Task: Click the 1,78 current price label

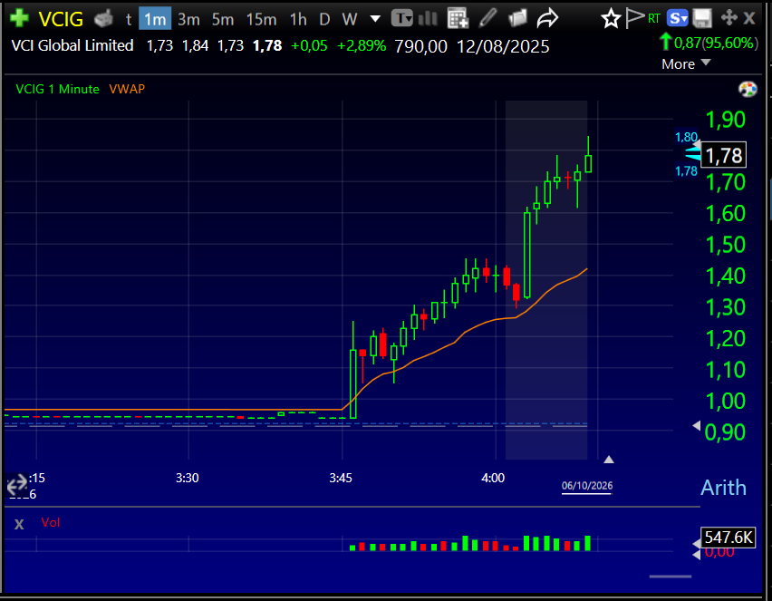Action: click(x=723, y=155)
